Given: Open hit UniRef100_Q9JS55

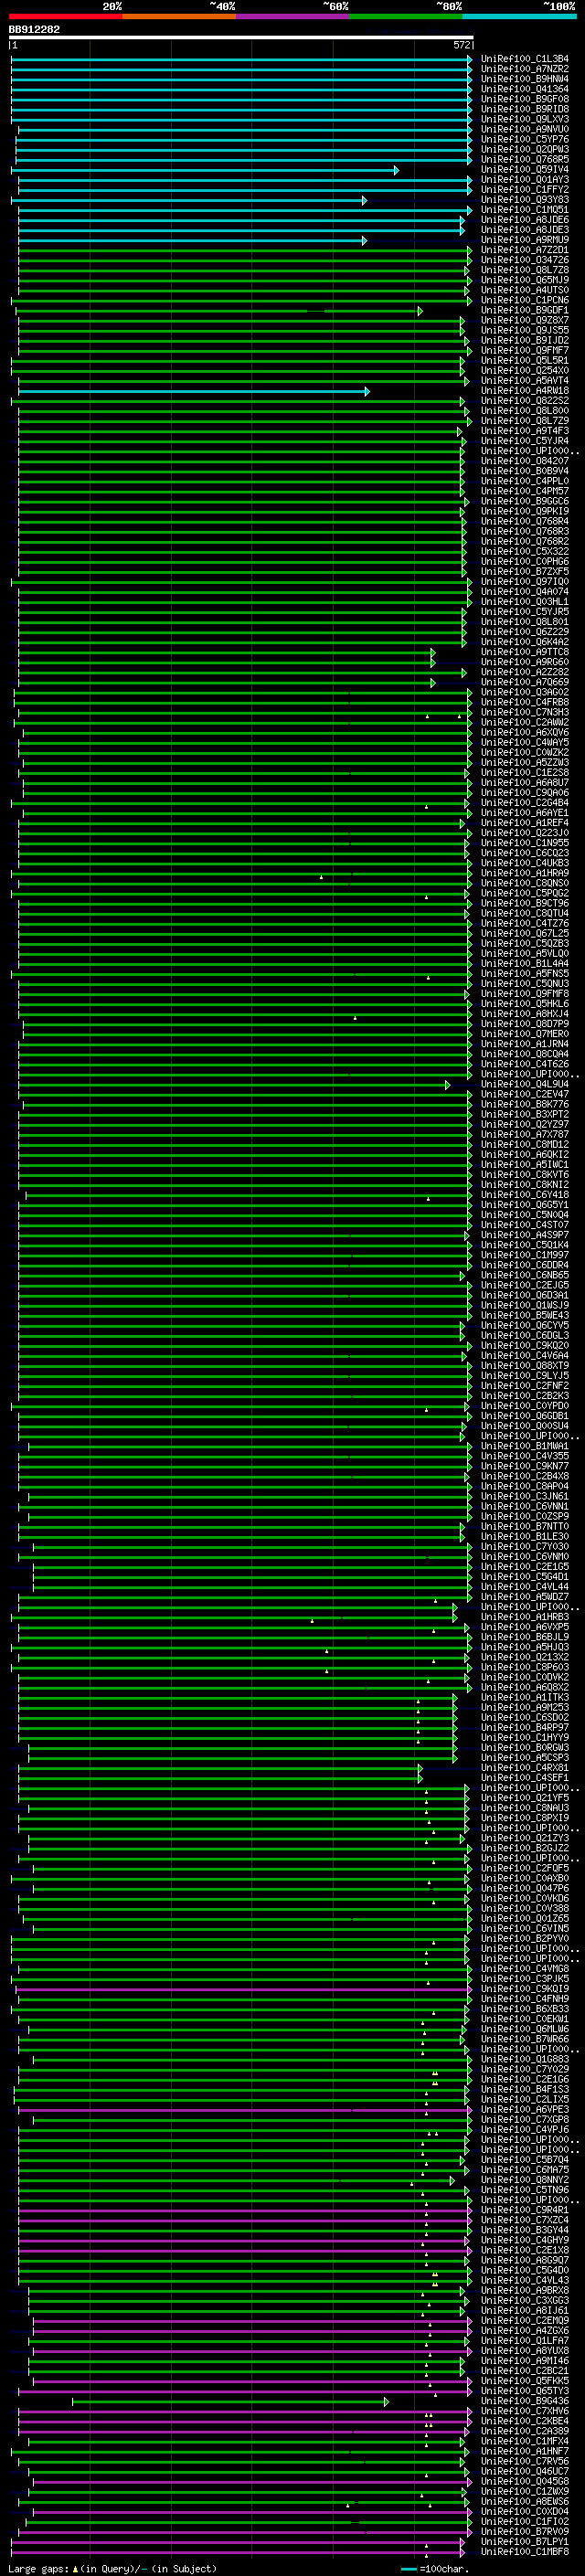Looking at the screenshot, I should 525,330.
